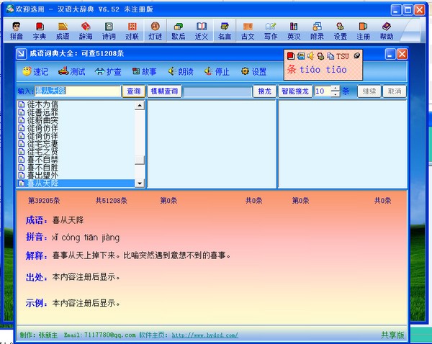Click the pinyin text xǐ cóng tiān jiàng
Image resolution: width=432 pixels, height=344 pixels.
point(86,237)
